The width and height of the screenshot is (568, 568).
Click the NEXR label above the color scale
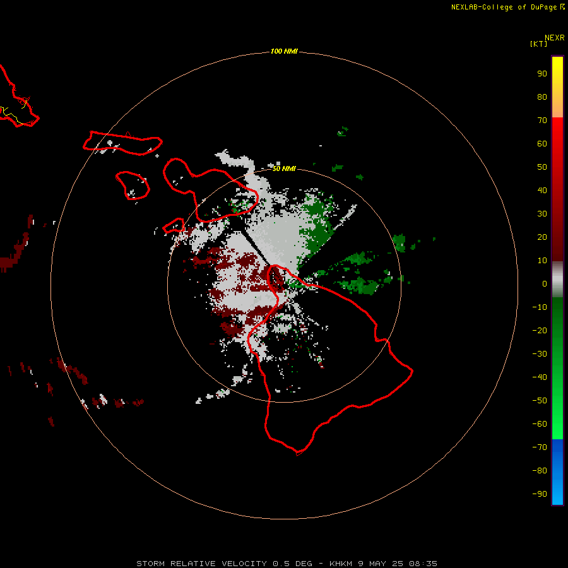(555, 38)
